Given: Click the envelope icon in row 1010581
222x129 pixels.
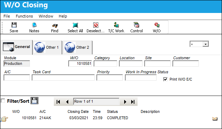Looking at the screenshot, I should point(215,119).
